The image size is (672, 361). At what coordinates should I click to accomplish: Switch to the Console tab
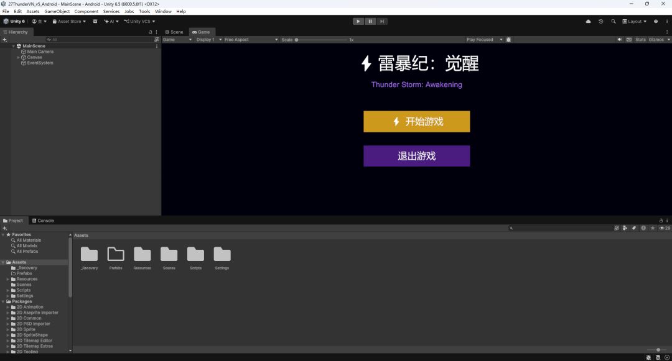[x=44, y=221]
